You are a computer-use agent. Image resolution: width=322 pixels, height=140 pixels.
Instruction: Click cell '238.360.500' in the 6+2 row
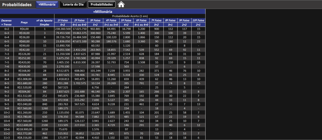(63, 29)
